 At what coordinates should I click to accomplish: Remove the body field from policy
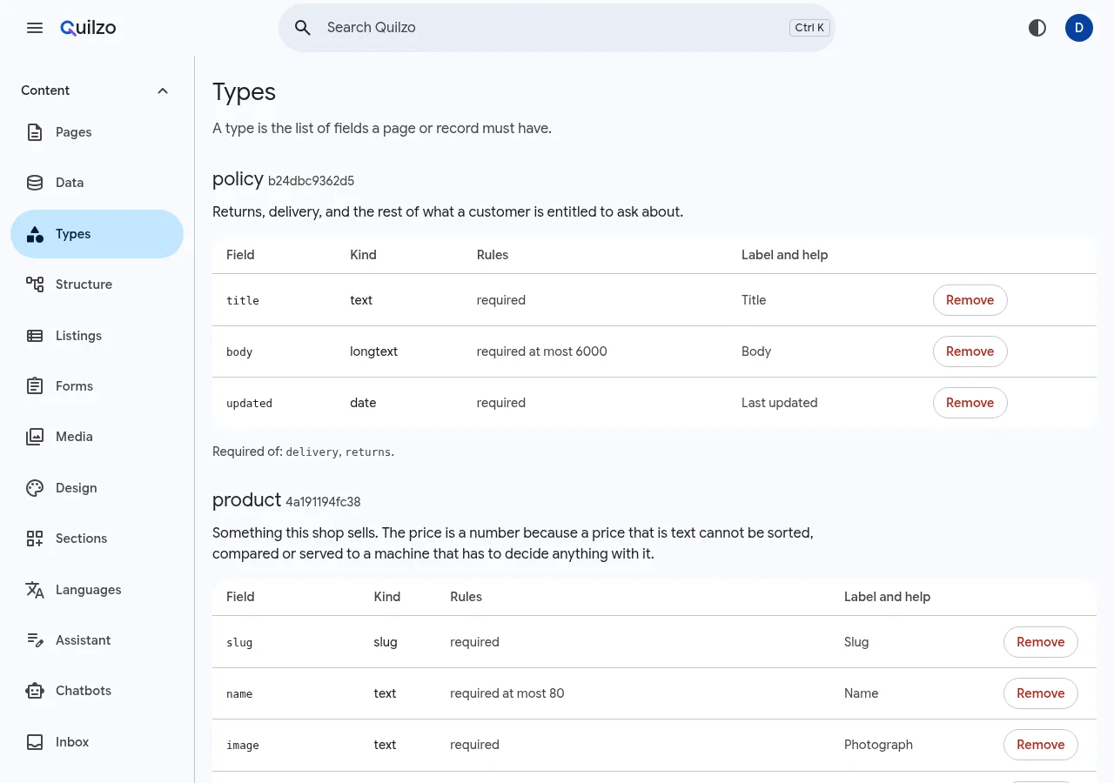click(x=970, y=351)
